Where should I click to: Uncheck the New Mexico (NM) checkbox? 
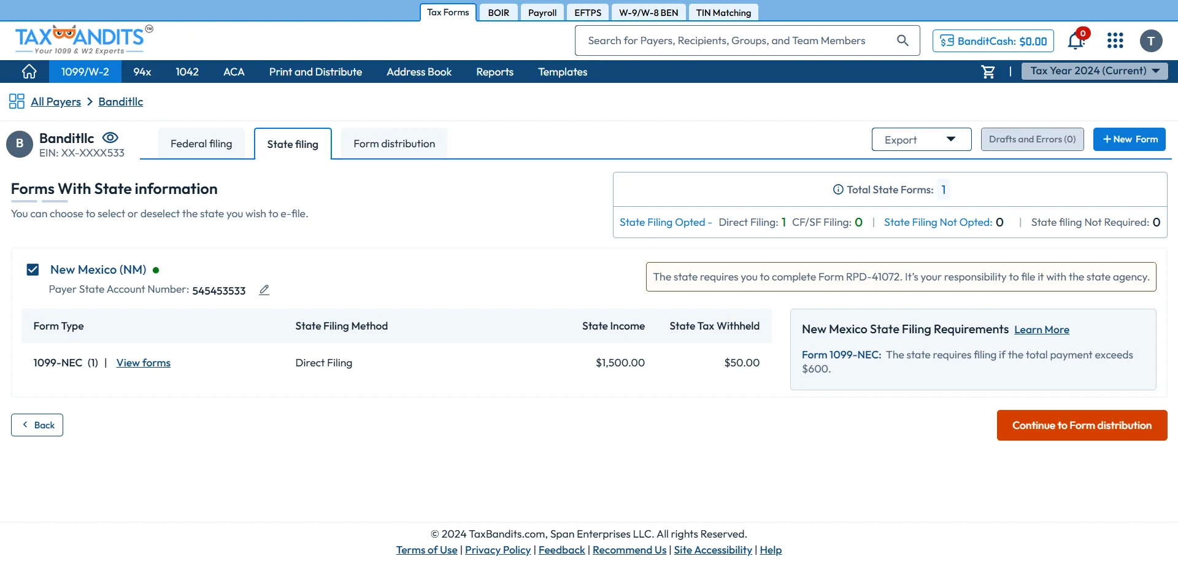tap(33, 269)
